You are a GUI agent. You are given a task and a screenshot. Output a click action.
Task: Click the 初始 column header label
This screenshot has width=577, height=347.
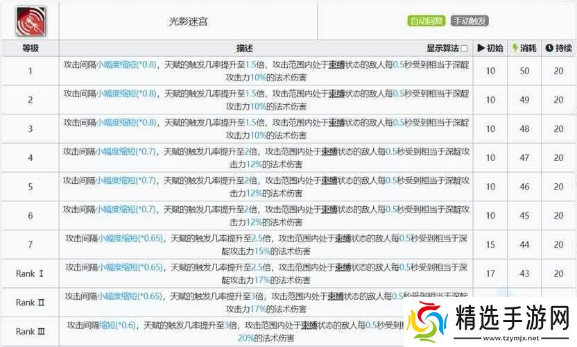495,48
